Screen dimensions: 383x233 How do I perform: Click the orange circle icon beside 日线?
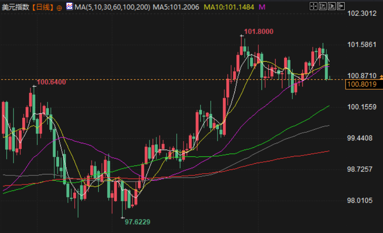59,8
